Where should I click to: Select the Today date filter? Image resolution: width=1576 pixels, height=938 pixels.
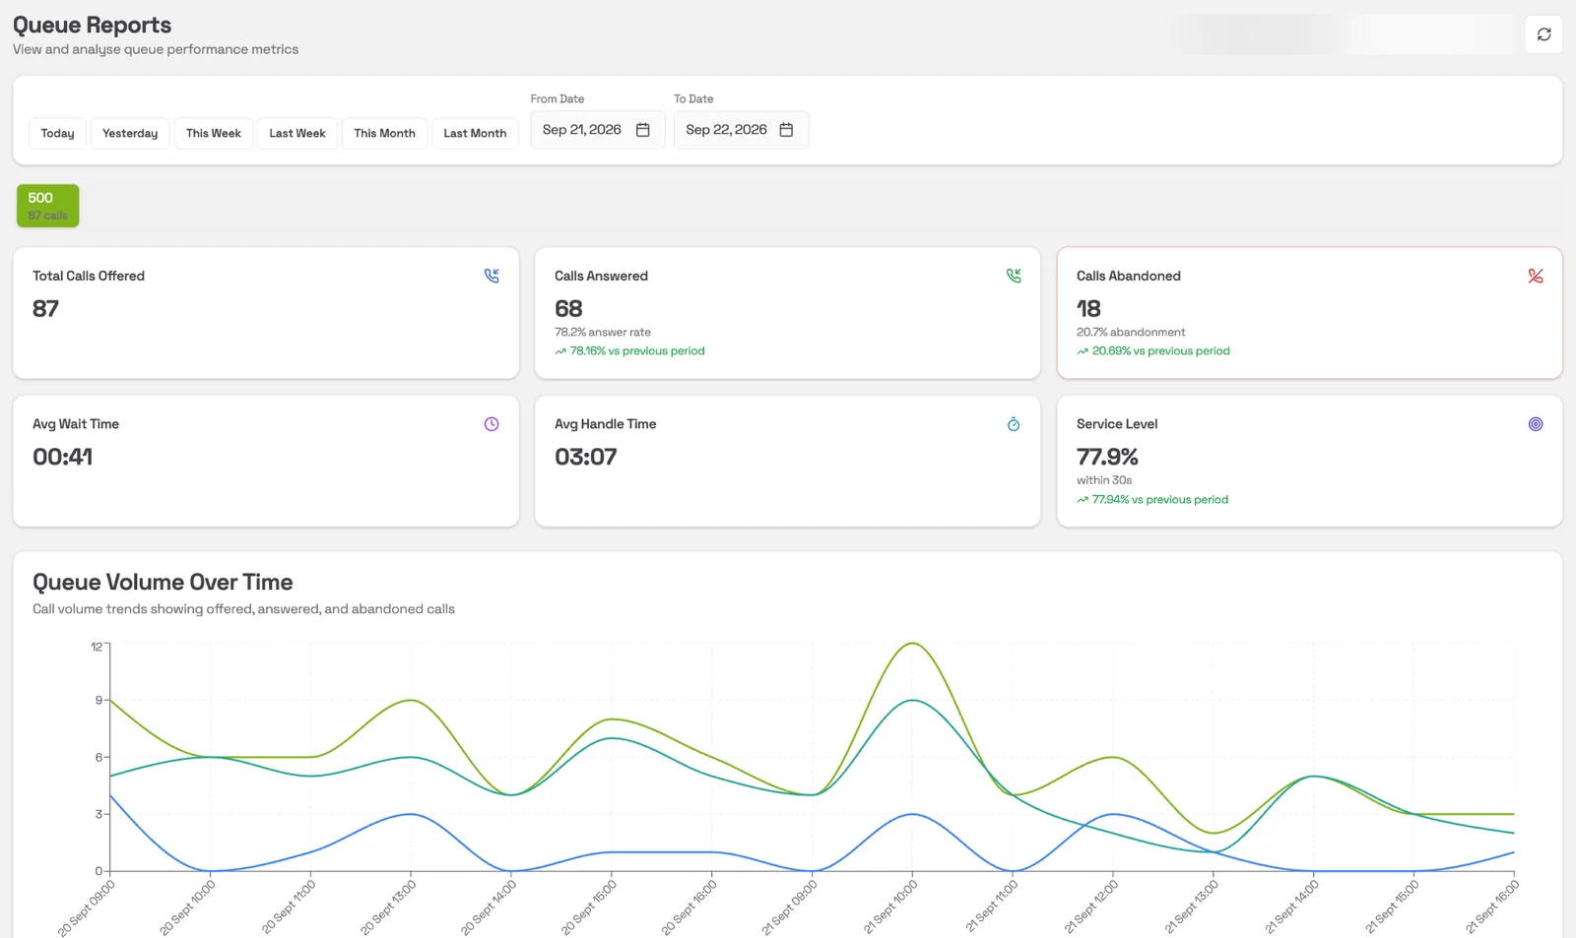tap(57, 133)
